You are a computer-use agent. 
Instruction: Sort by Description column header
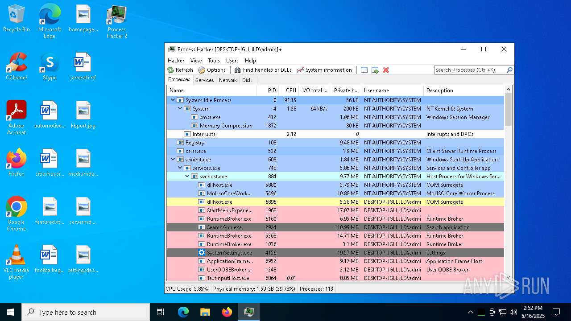[x=464, y=91]
